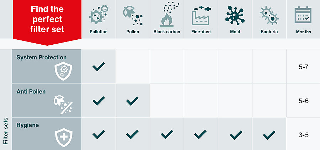320x150 pixels.
Task: Click the Fine-dust column label
Action: pos(201,32)
